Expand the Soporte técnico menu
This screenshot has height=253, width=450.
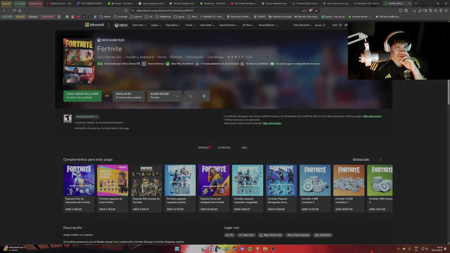pyautogui.click(x=229, y=25)
